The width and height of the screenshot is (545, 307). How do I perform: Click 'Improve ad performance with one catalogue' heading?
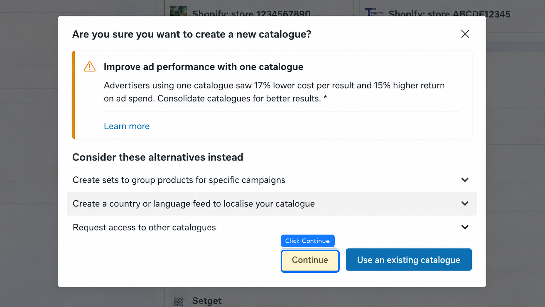[203, 67]
